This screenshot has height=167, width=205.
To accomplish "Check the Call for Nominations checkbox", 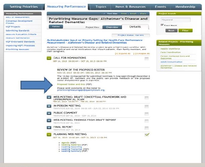I will pos(147,58).
